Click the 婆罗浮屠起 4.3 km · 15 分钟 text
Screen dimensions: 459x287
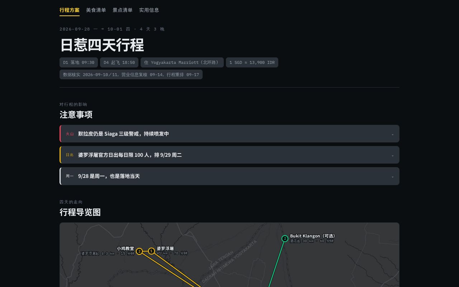click(108, 253)
